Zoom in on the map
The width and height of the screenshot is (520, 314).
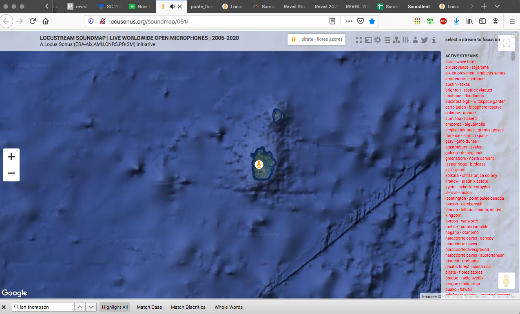[11, 157]
